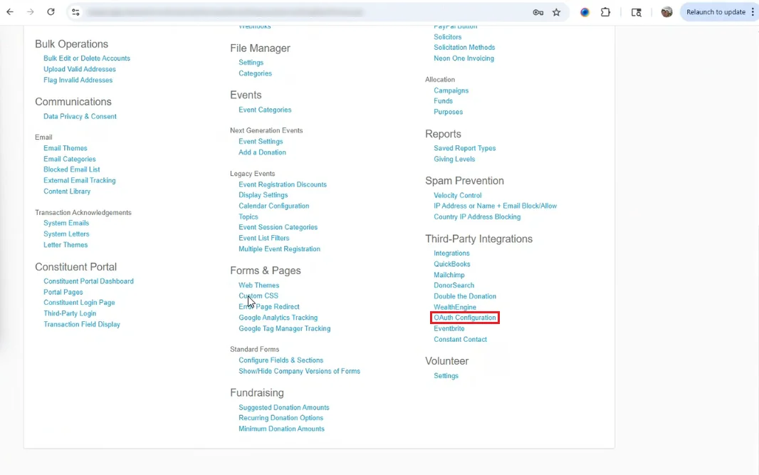Open Volunteer Settings link
The height and width of the screenshot is (475, 759).
(446, 376)
